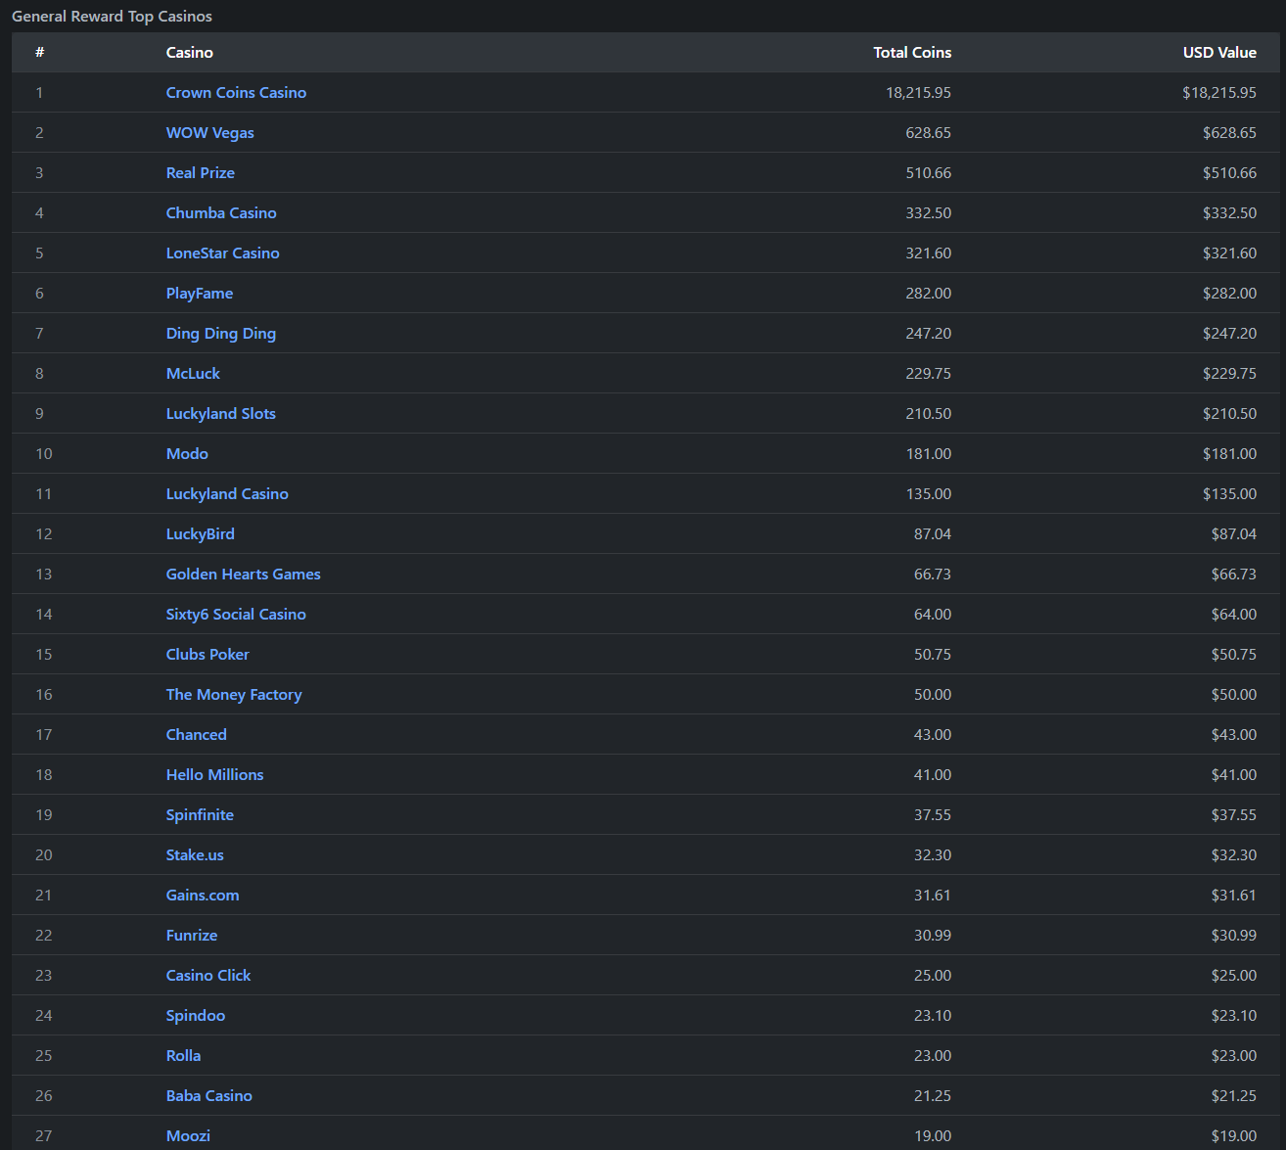Viewport: 1286px width, 1150px height.
Task: Open the Rolla link
Action: coord(183,1055)
